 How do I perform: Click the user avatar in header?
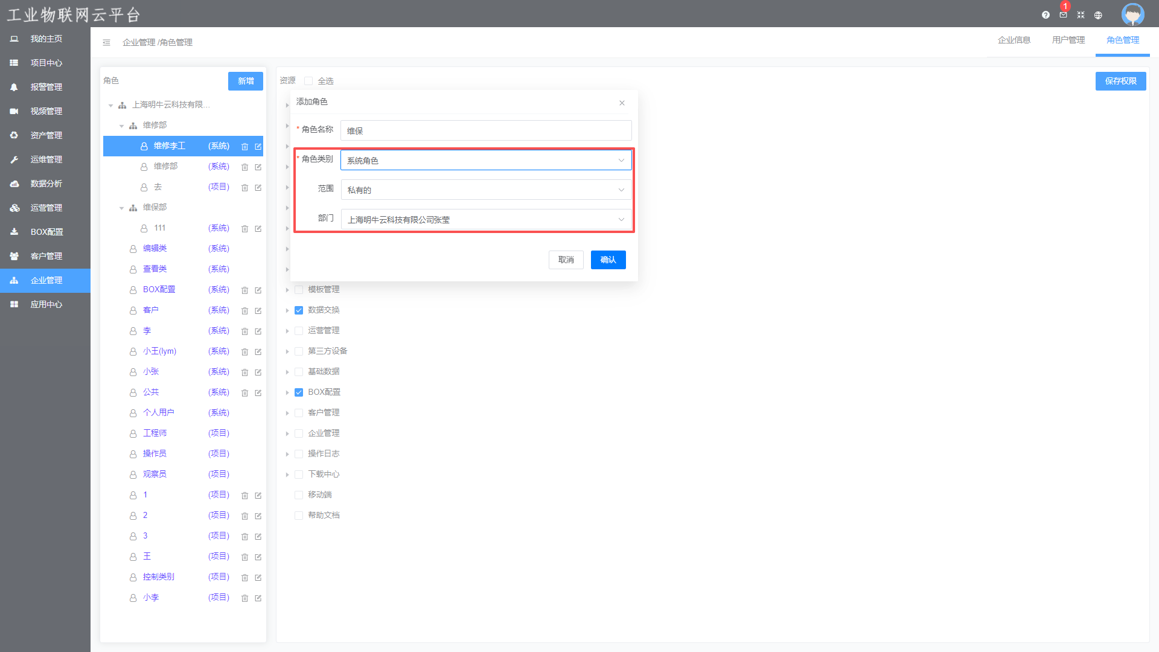[1132, 14]
